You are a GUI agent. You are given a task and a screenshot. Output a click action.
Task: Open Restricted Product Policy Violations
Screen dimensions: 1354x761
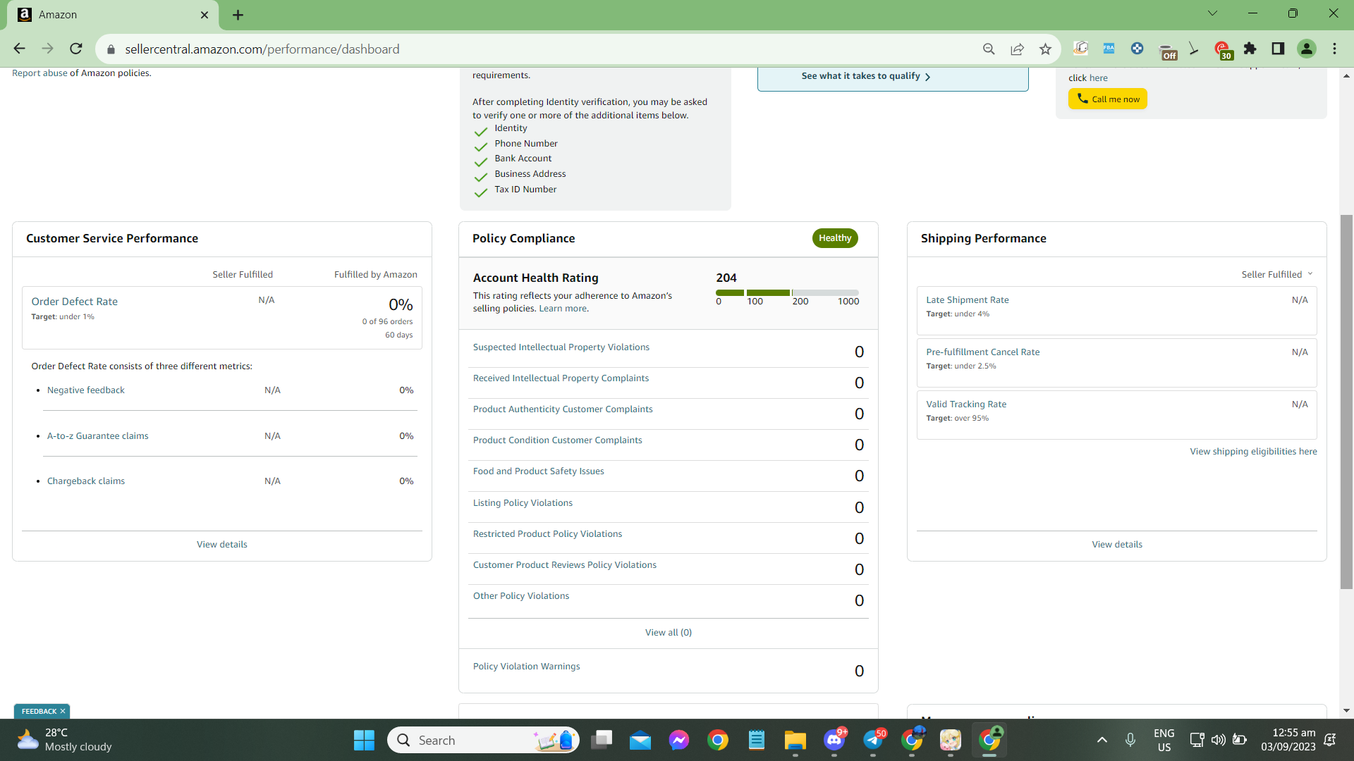[547, 534]
